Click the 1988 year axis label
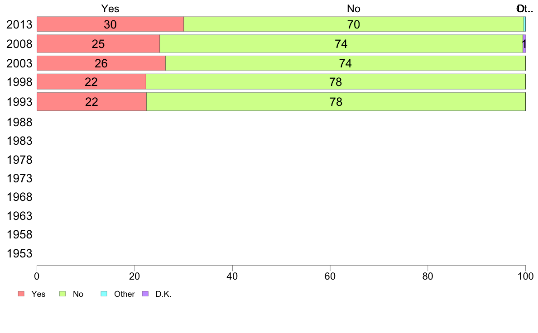This screenshot has height=333, width=538. (19, 122)
